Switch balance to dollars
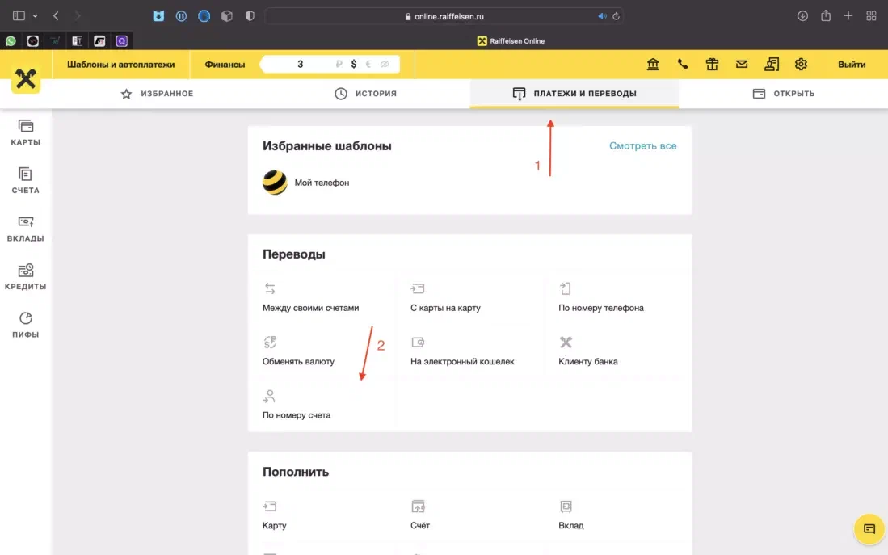 pos(353,65)
